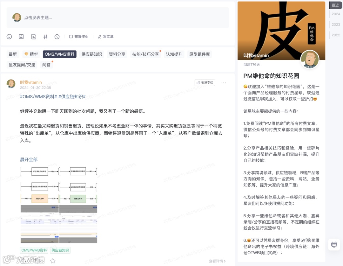The width and height of the screenshot is (343, 266).
Task: Click the 收进专栏 button
Action: coord(205,82)
